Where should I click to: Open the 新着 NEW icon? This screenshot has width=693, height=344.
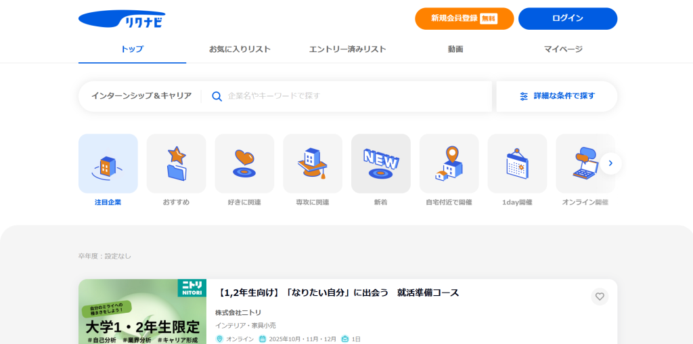380,164
